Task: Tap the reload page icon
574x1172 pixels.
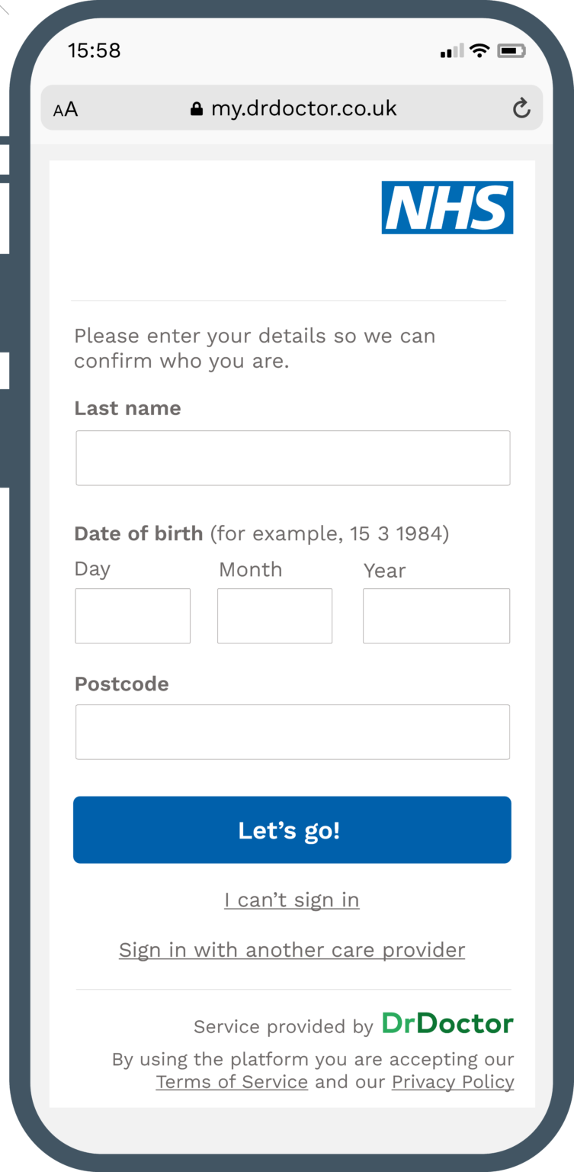Action: click(x=521, y=108)
